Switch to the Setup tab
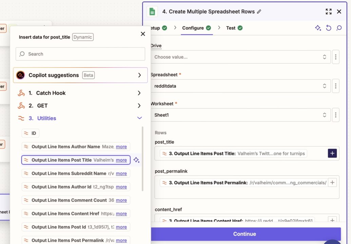Viewport: 351px width, 244px height. click(159, 28)
